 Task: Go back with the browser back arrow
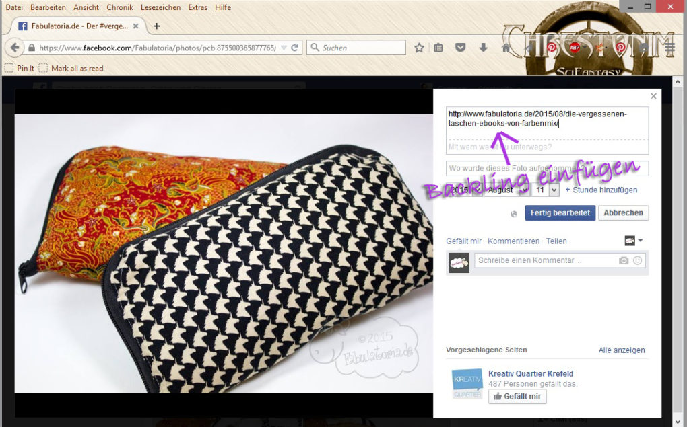[x=13, y=48]
